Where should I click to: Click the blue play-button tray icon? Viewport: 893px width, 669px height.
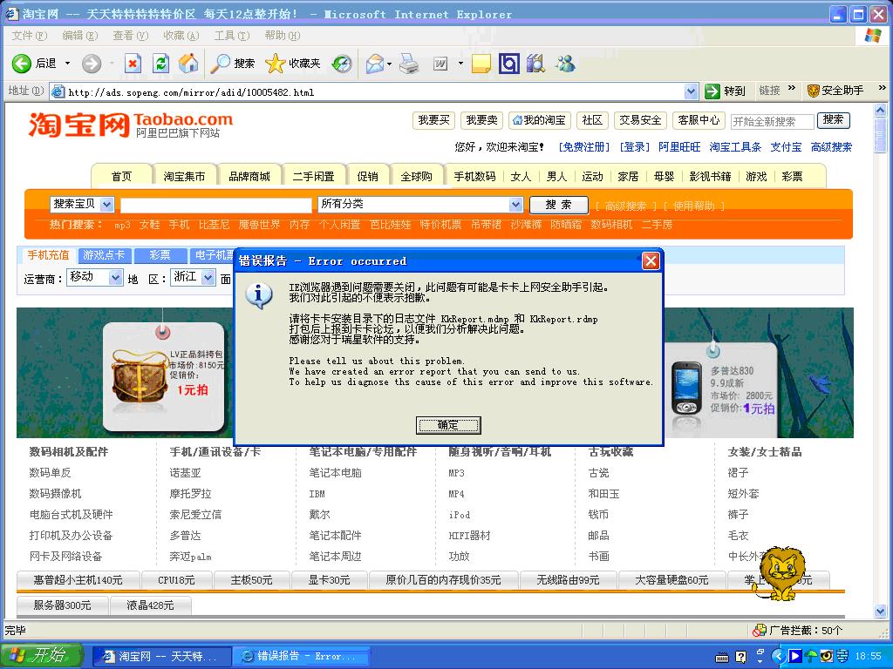[x=795, y=656]
